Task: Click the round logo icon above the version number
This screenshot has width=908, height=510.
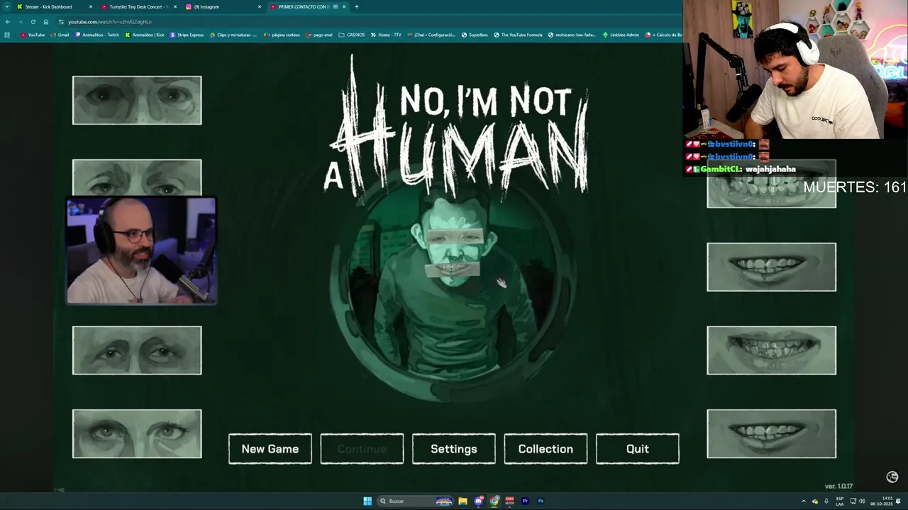Action: click(x=892, y=477)
